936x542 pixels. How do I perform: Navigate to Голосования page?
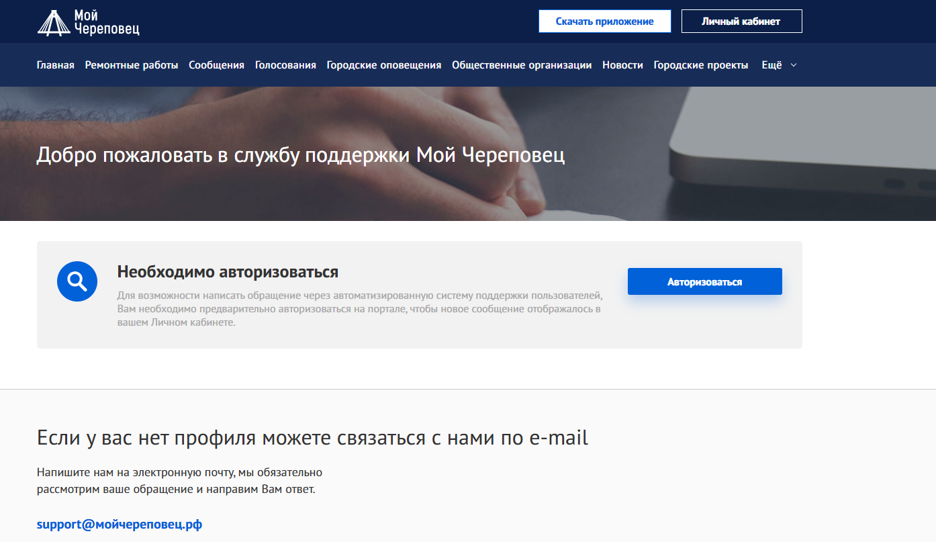pyautogui.click(x=285, y=65)
